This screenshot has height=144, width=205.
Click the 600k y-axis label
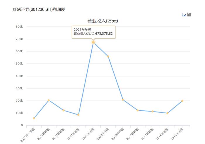pos(19,51)
